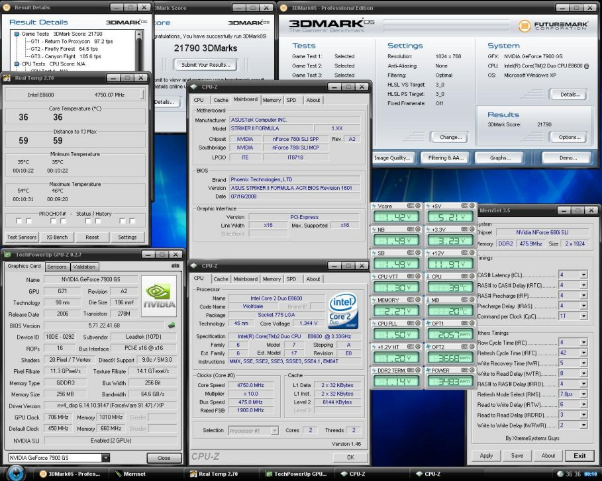Close the POWER fan widget
Image resolution: width=602 pixels, height=481 pixels.
tap(472, 370)
